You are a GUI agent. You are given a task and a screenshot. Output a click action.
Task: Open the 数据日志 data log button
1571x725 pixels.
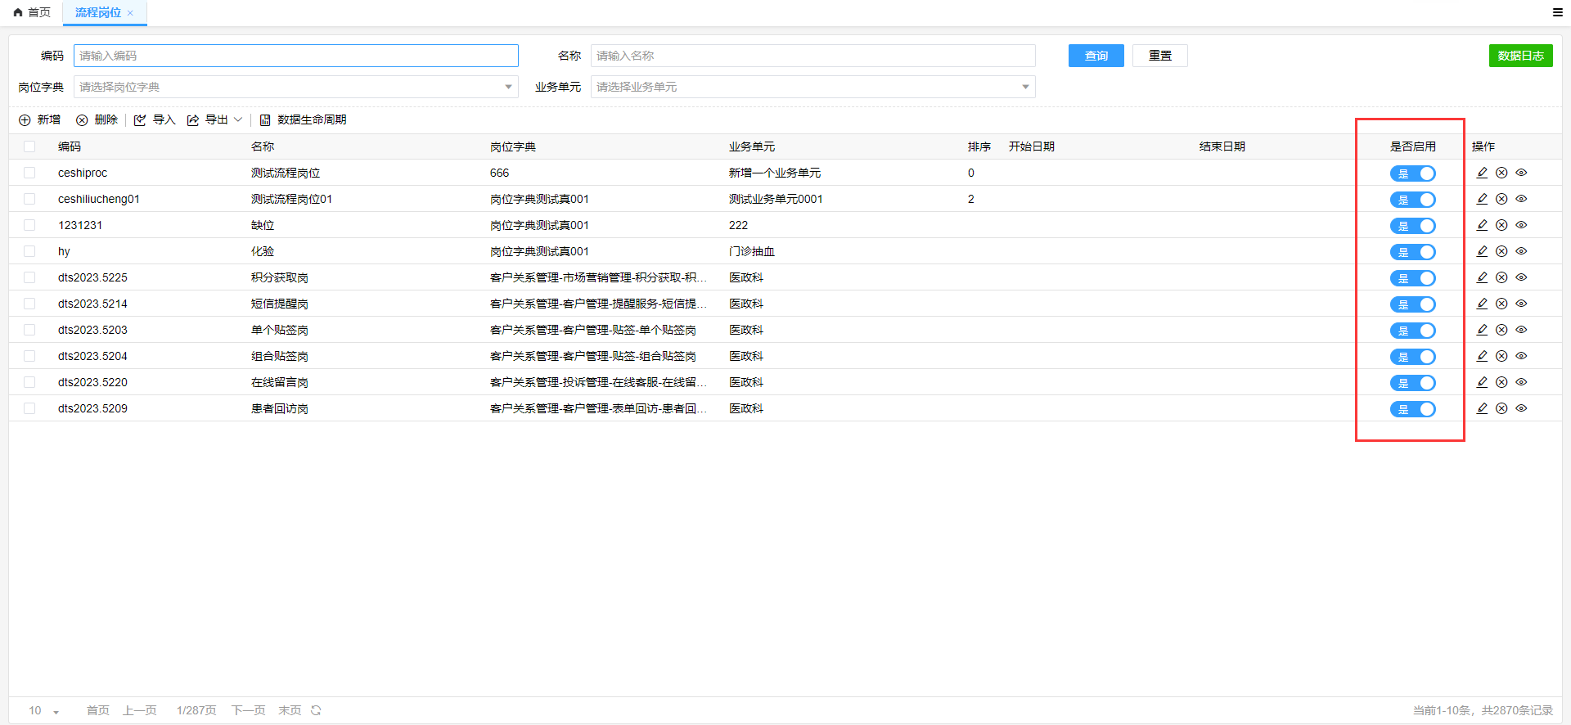(1521, 56)
